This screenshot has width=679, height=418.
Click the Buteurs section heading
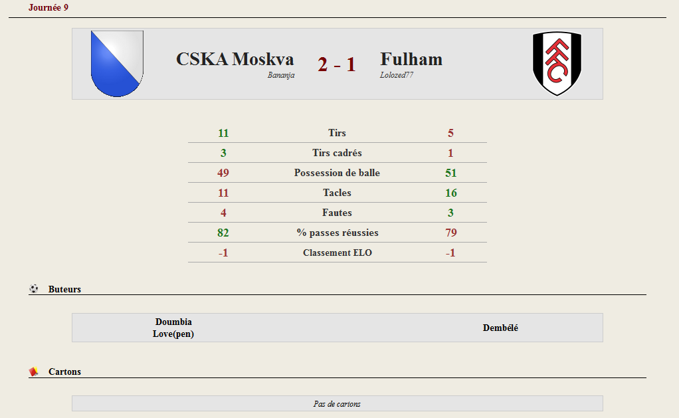pyautogui.click(x=64, y=289)
